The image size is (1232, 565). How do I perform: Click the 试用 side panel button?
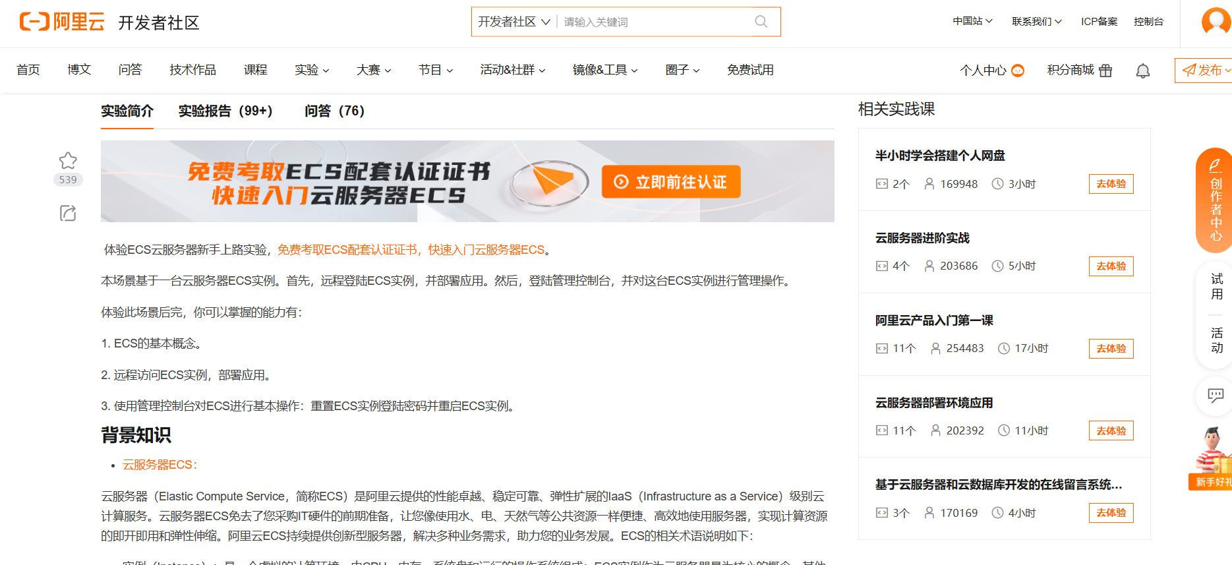pyautogui.click(x=1217, y=287)
